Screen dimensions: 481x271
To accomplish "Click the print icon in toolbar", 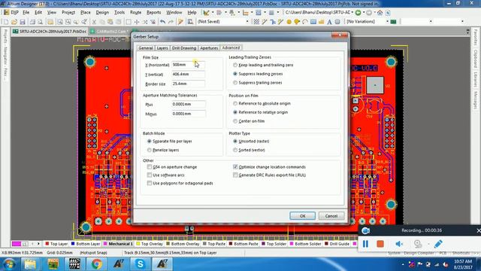I will click(x=32, y=22).
